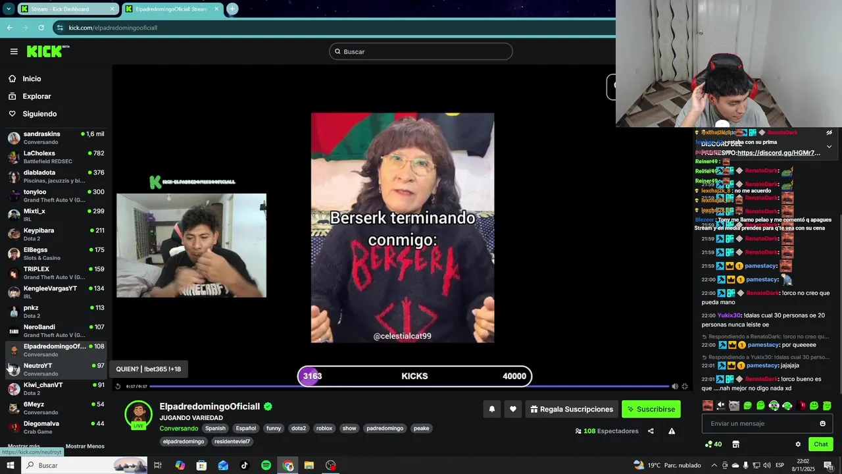
Task: Open File Explorer in taskbar
Action: coord(309,465)
